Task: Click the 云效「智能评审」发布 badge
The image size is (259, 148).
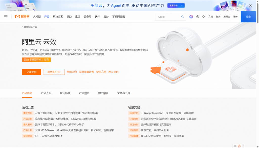Action: point(36,60)
